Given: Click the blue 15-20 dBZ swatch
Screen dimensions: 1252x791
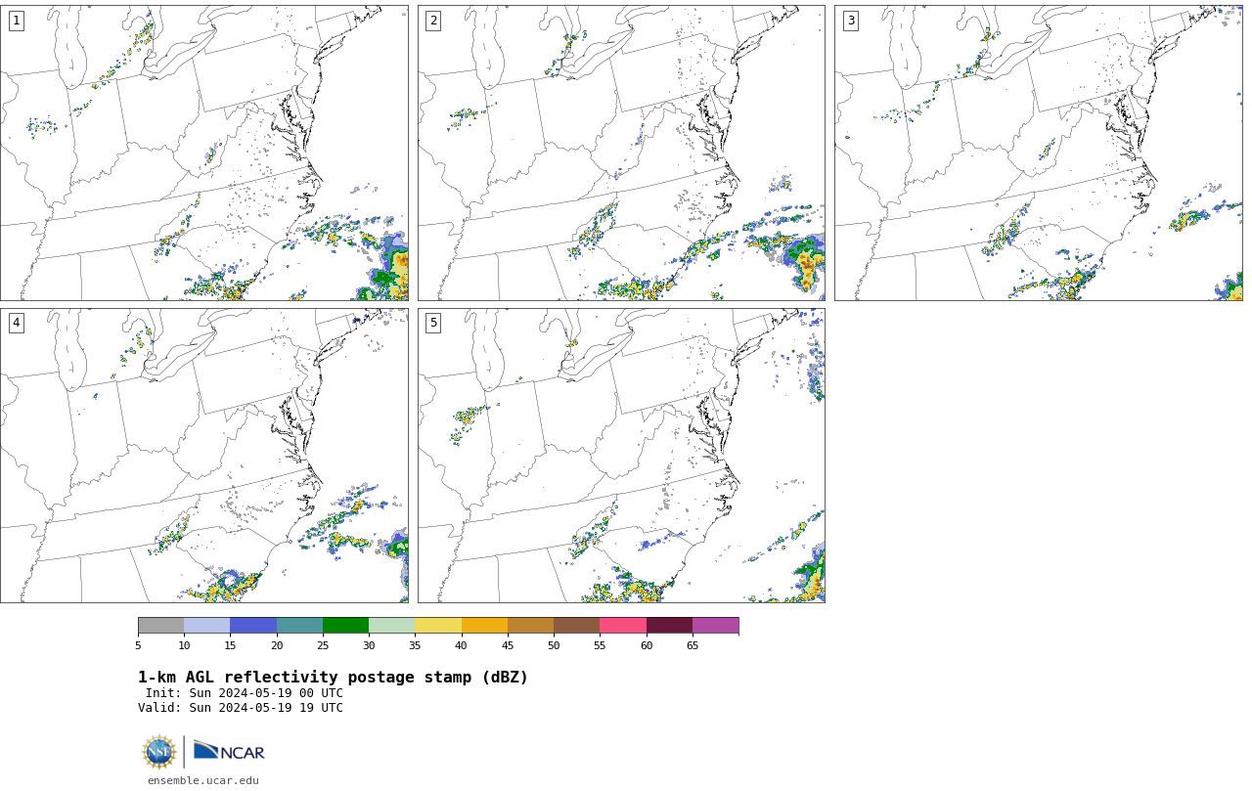Looking at the screenshot, I should pos(253,626).
